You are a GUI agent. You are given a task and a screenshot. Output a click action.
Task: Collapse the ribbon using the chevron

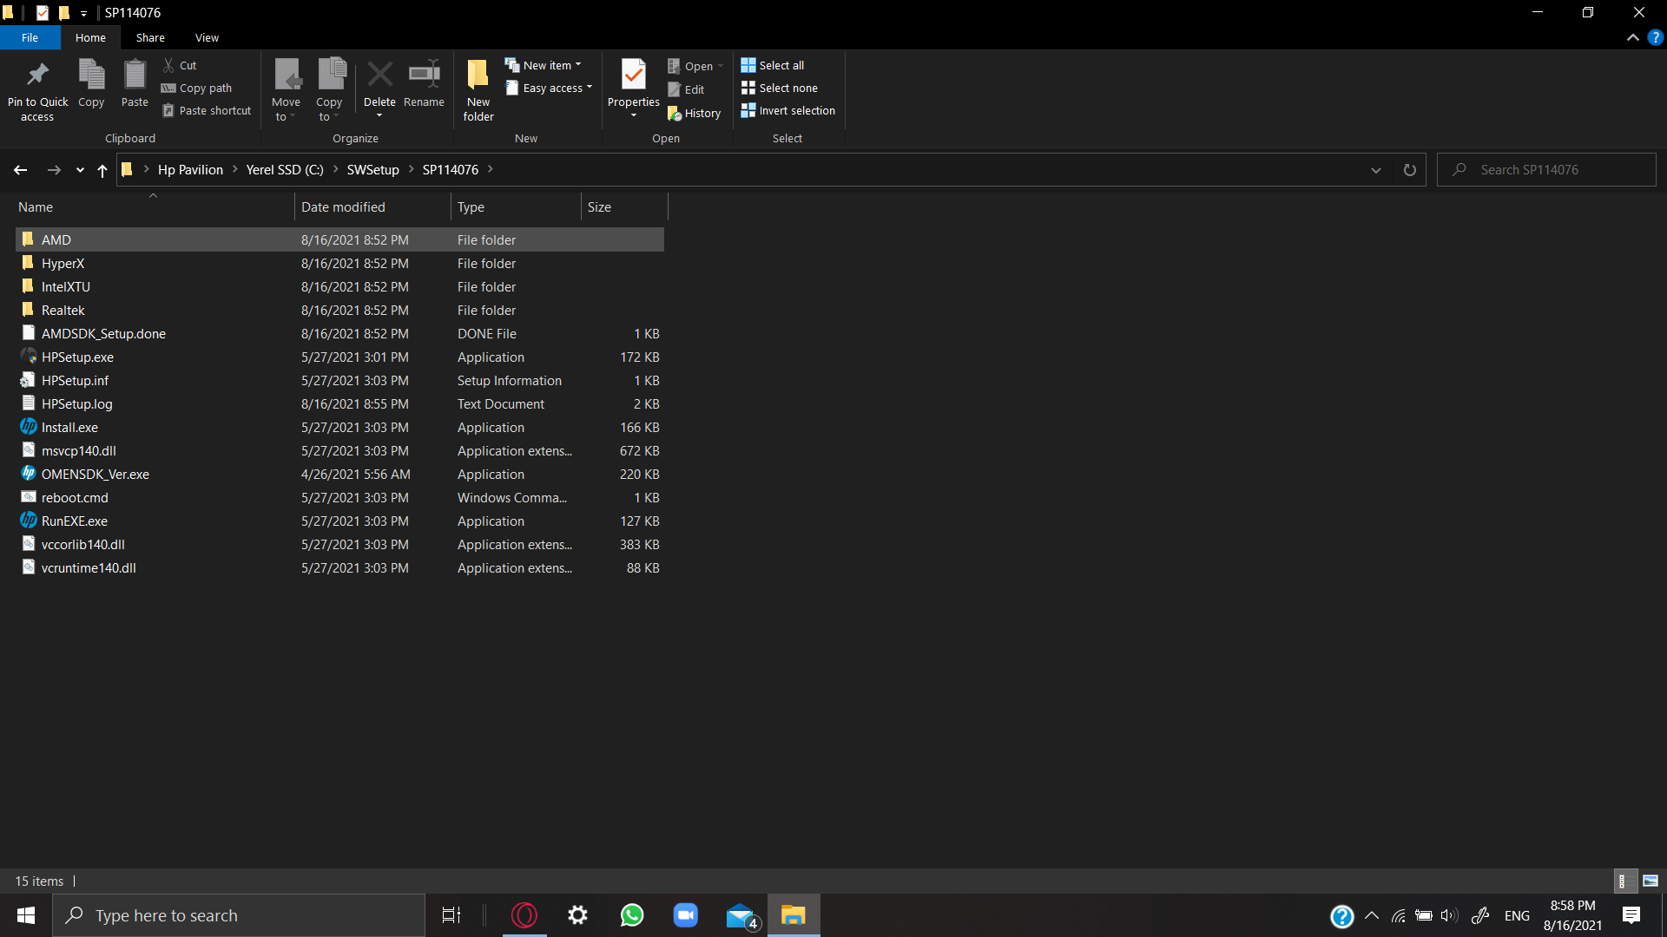pos(1633,37)
